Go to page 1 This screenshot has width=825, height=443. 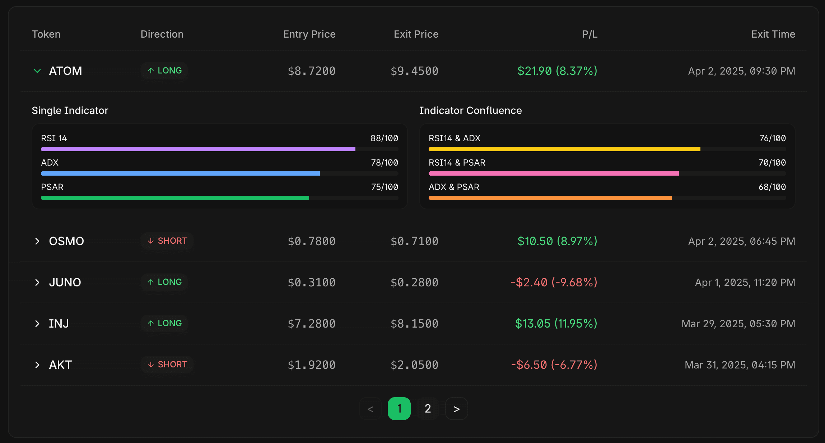tap(399, 409)
